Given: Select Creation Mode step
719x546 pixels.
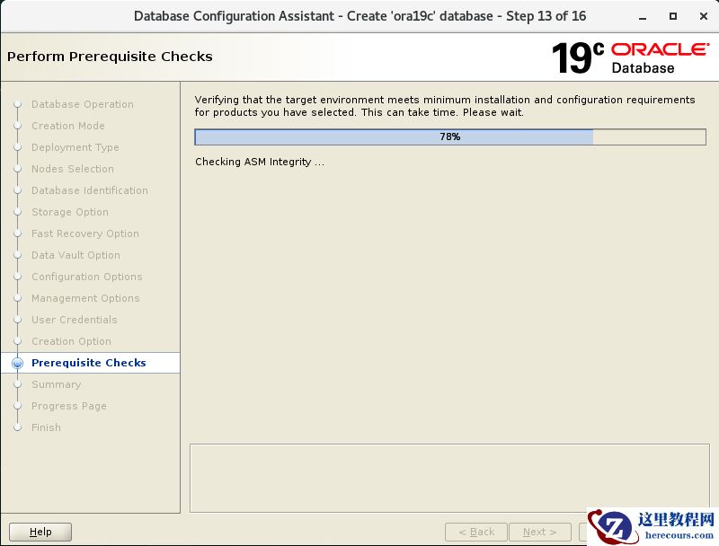Looking at the screenshot, I should click(68, 126).
